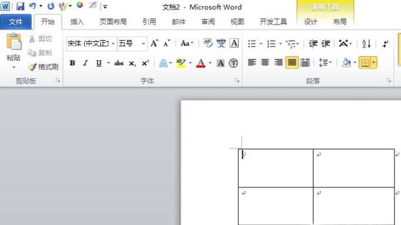Open the Paragraph dialog launcher (段落)
Screen dimensions: 401x225
point(389,81)
